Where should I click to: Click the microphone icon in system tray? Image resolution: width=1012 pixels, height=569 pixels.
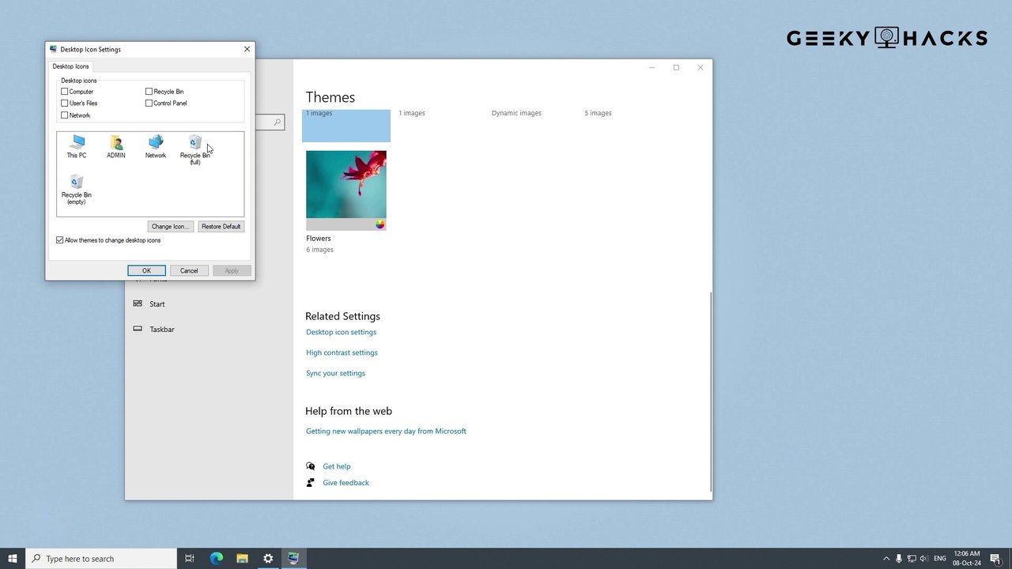click(898, 559)
